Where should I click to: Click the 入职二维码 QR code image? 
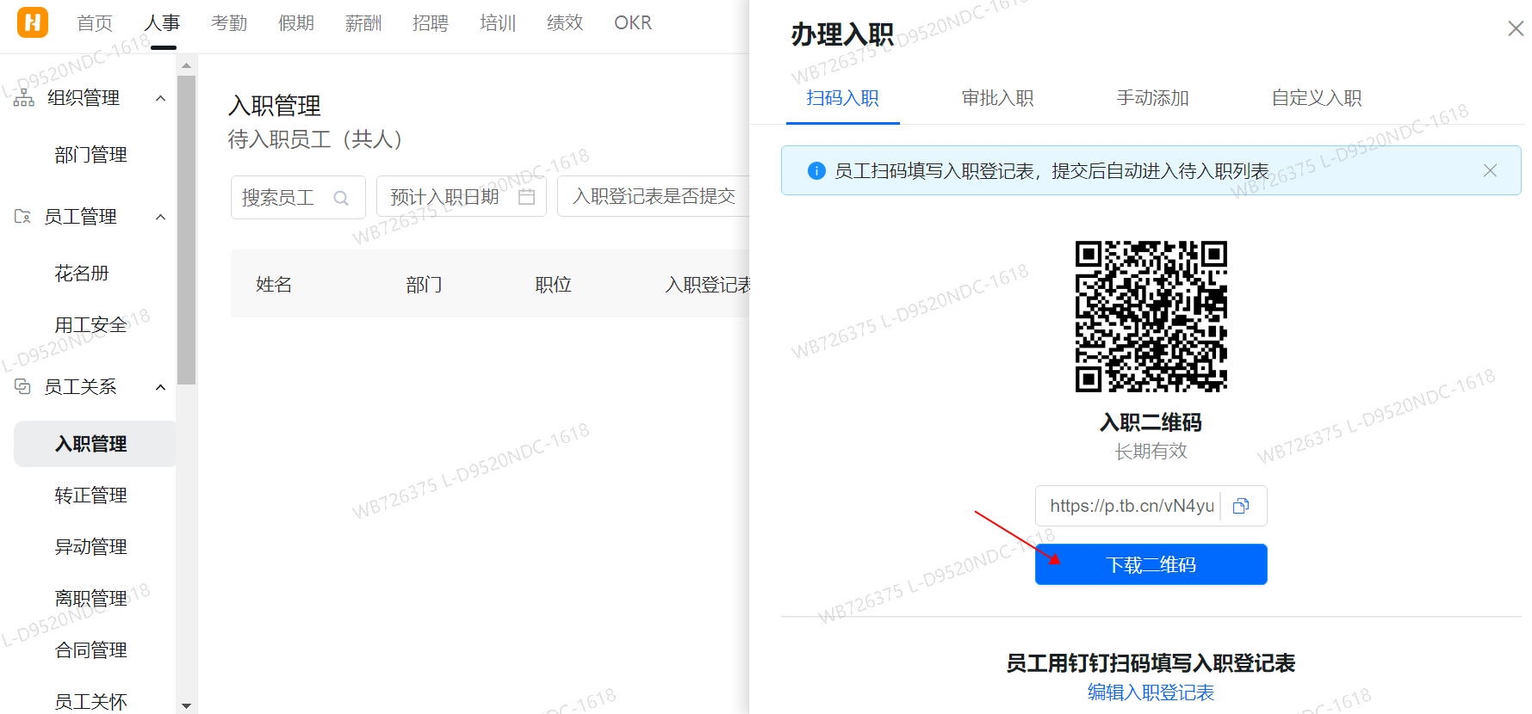coord(1151,316)
